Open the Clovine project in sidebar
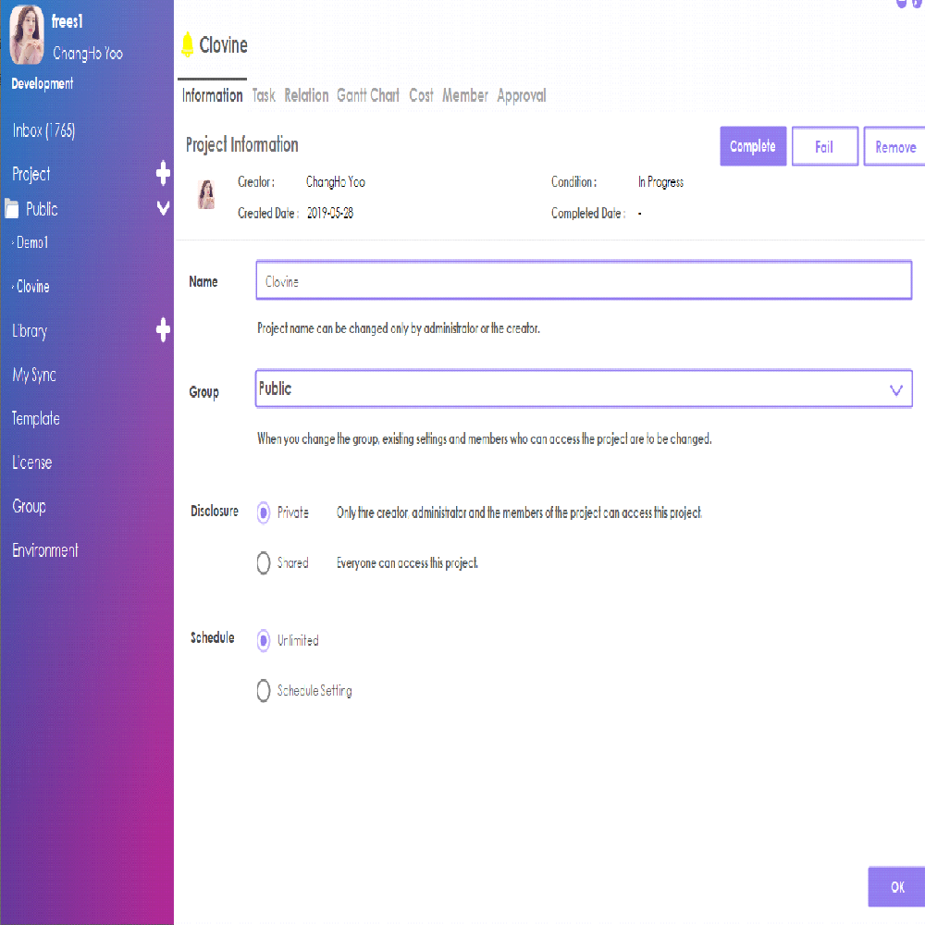925x925 pixels. click(33, 287)
